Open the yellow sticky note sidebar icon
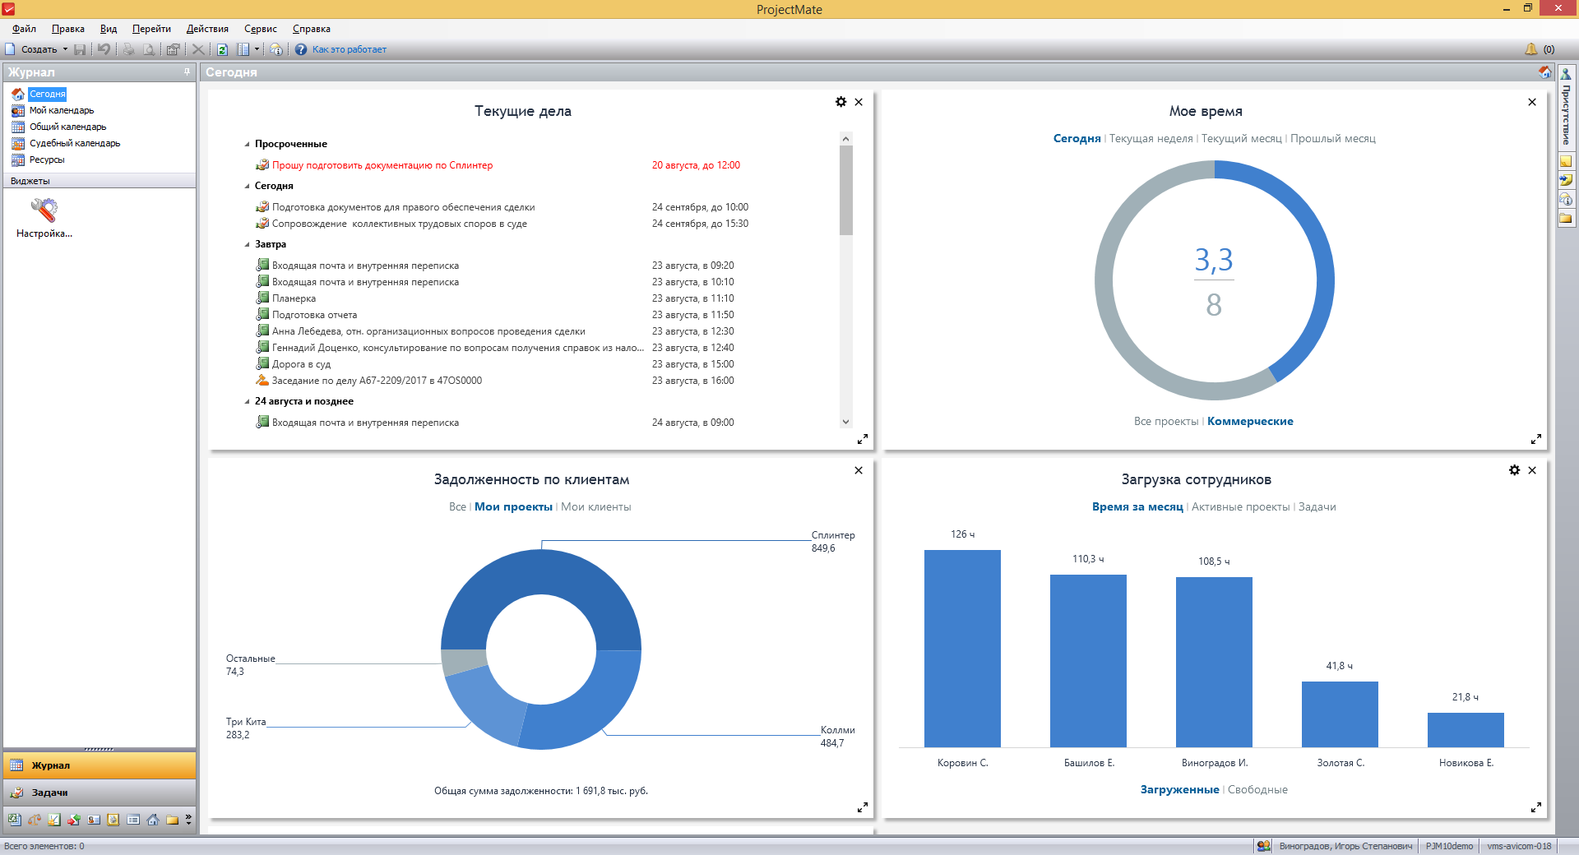 [1566, 161]
